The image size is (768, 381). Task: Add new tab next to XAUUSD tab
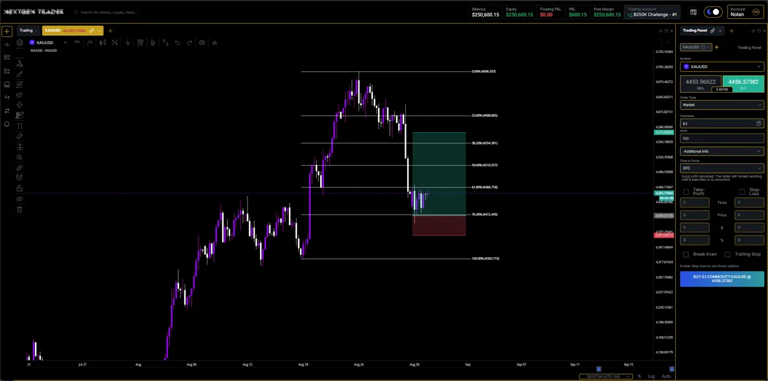[110, 31]
